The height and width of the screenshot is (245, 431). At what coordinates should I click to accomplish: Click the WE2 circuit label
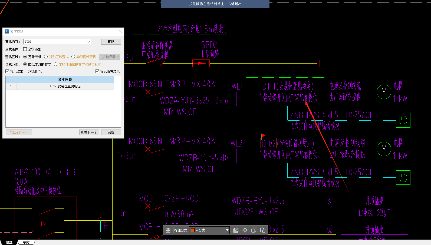236,144
